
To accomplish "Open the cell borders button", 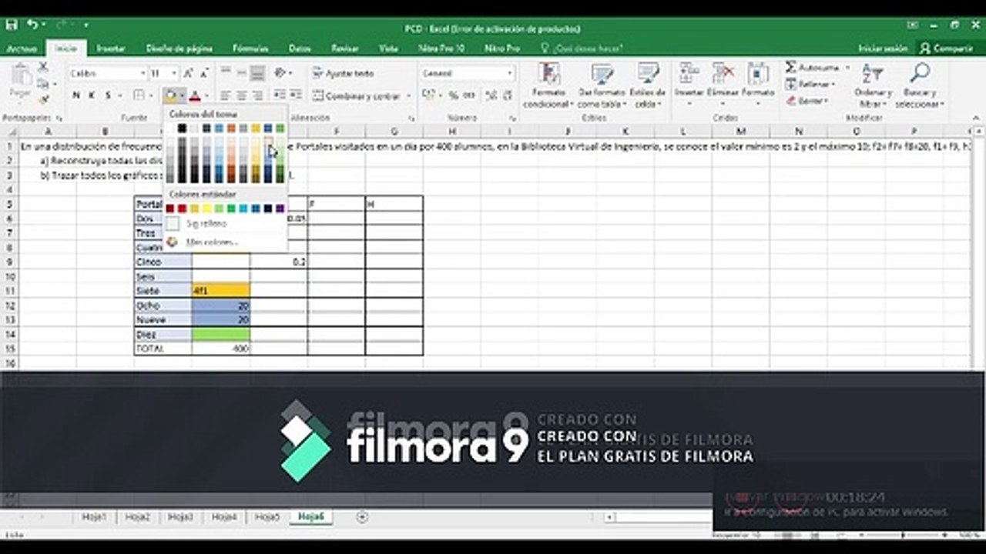I will pyautogui.click(x=139, y=95).
